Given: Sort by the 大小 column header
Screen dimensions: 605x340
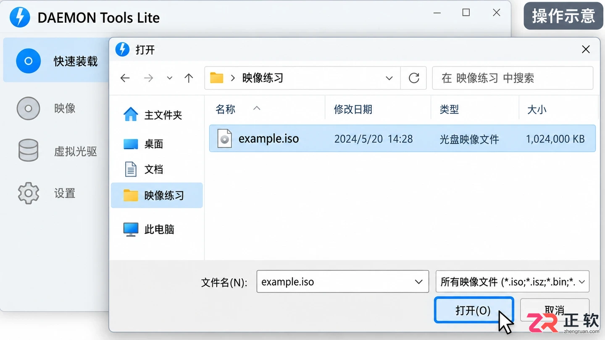Looking at the screenshot, I should tap(537, 110).
